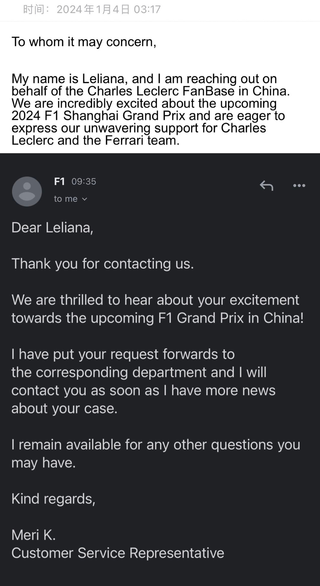Tap the "I have put your request forwards" line
The width and height of the screenshot is (320, 586).
[123, 354]
